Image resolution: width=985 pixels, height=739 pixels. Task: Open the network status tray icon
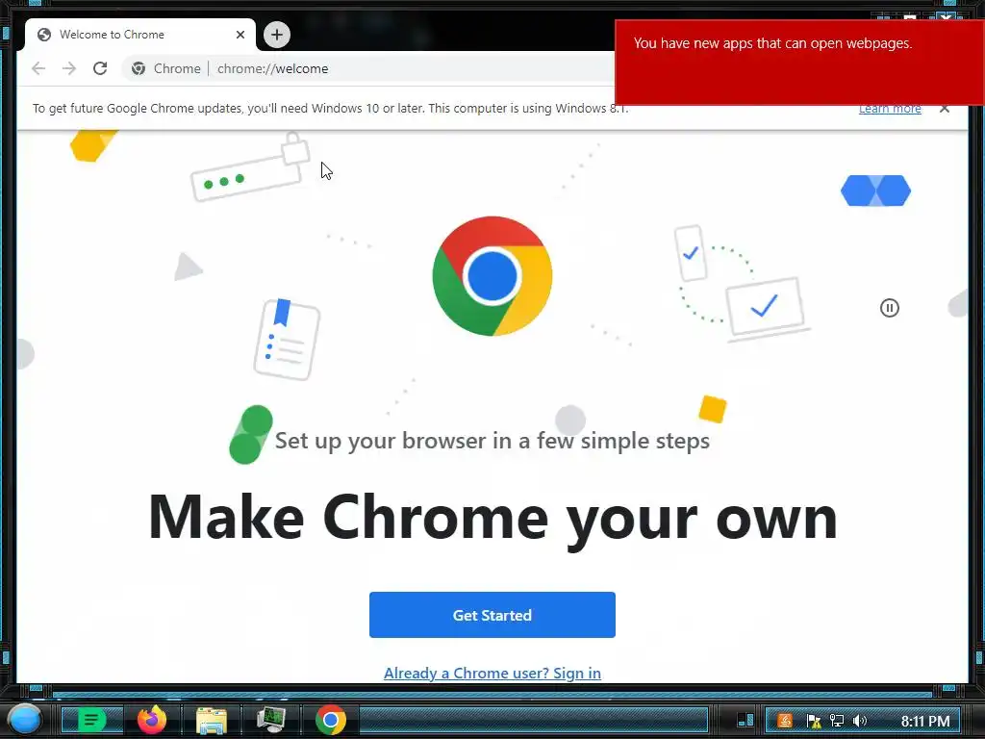tap(836, 721)
